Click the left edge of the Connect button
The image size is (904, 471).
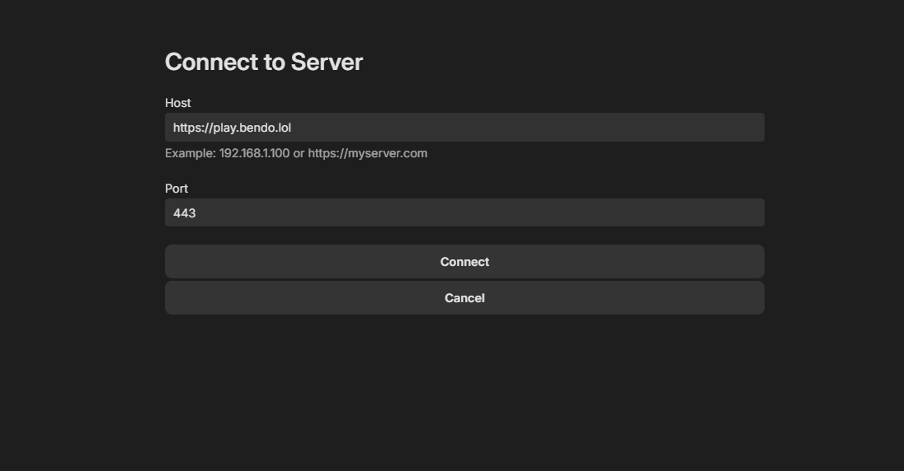[177, 262]
